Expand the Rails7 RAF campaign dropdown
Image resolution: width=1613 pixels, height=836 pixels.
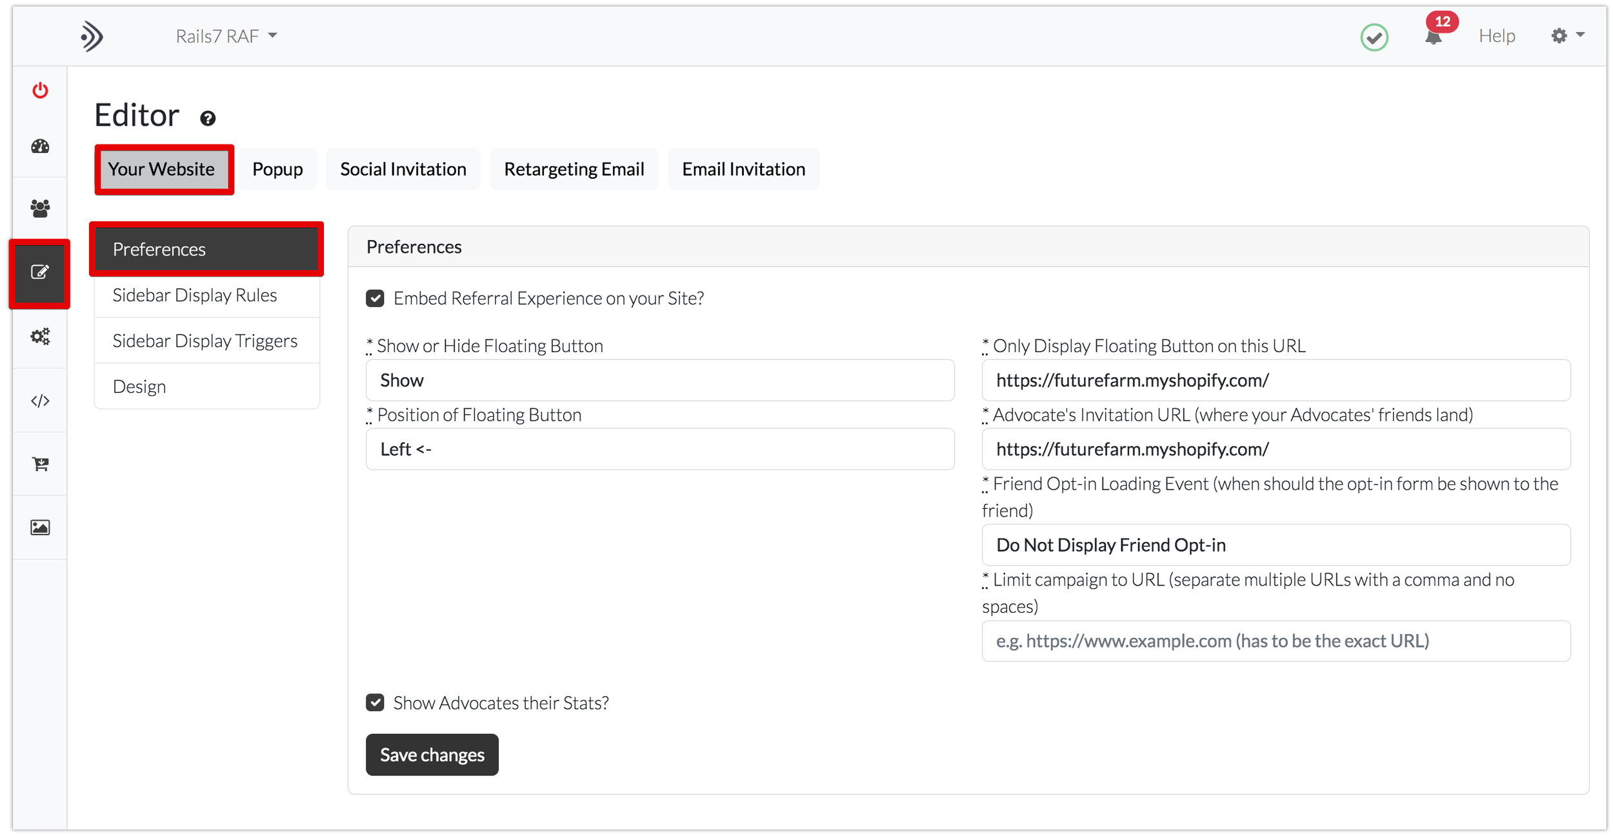click(x=226, y=36)
